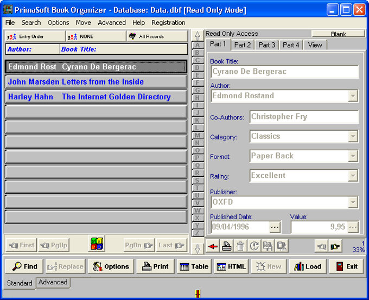
Task: Click the colorful PSFC blocks icon
Action: [x=97, y=244]
